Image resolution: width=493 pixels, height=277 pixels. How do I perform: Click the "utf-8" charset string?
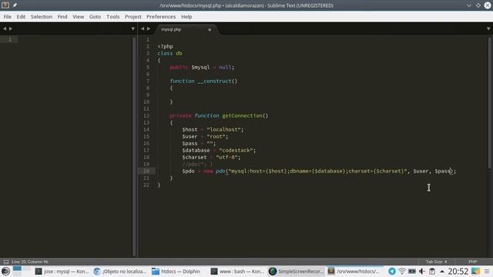226,157
